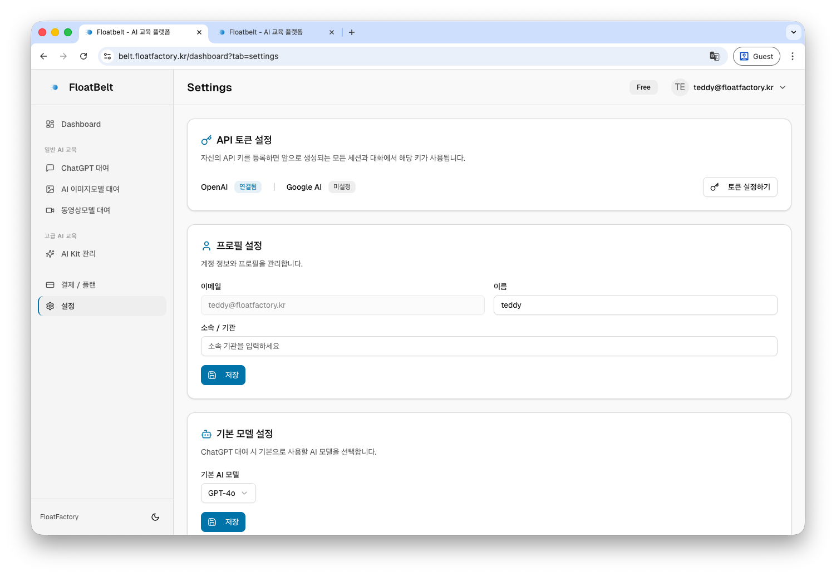Click the API 토큰 설정 key icon

[x=206, y=140]
